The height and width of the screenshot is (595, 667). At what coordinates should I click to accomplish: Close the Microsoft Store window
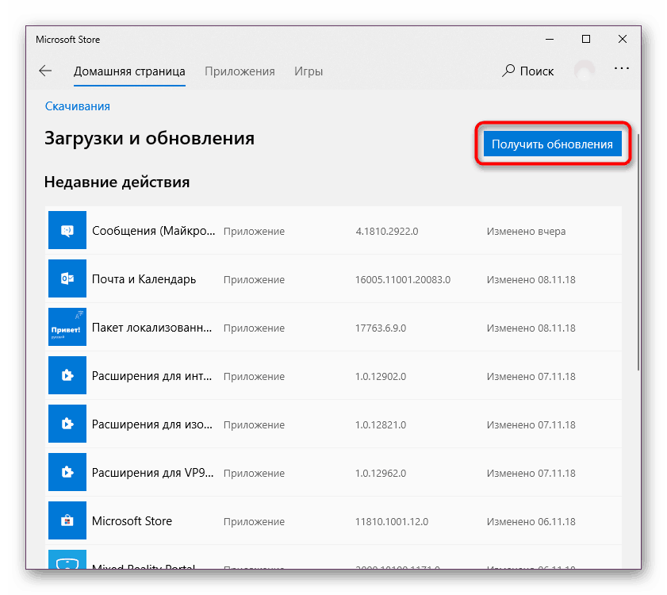623,39
